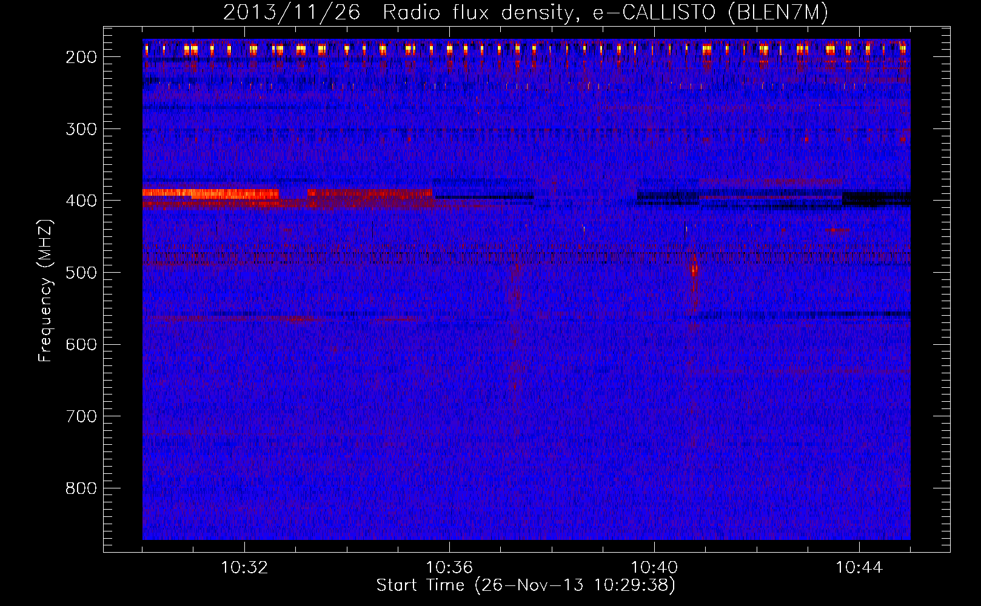
Task: Click the 500 frequency tick label
Action: click(x=81, y=273)
